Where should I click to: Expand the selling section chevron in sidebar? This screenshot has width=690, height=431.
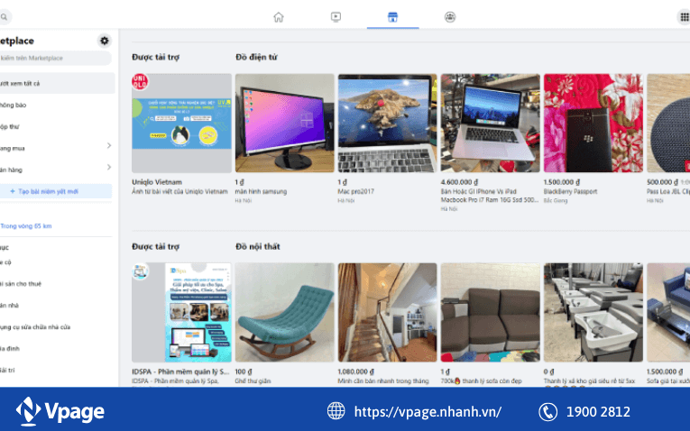109,167
